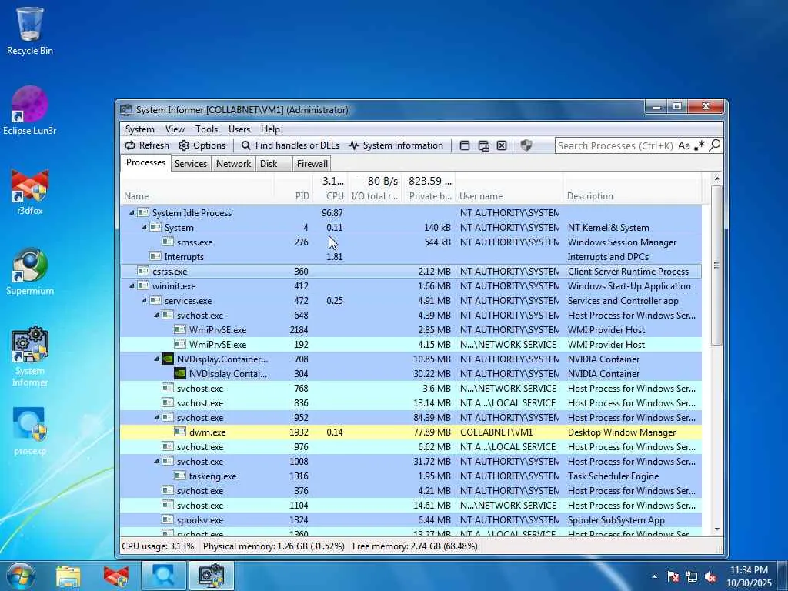Viewport: 788px width, 591px height.
Task: Click the shield icon in the toolbar
Action: click(x=526, y=145)
